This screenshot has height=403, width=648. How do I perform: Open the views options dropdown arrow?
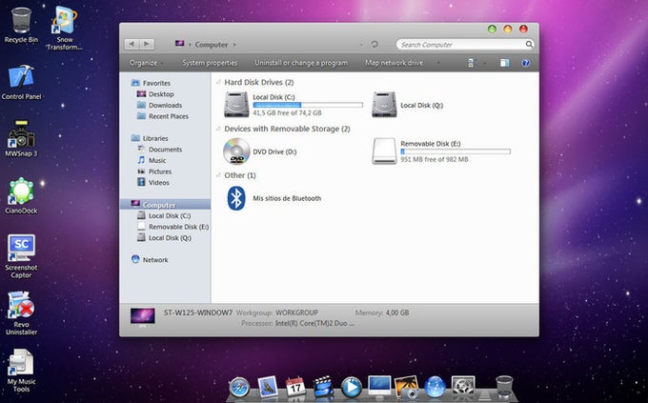tap(485, 63)
